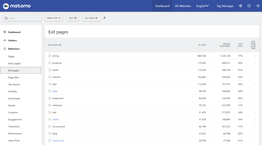Viewport: 262px width, 145px height.
Task: Collapse the selector bar with double chevron
Action: pos(104,18)
